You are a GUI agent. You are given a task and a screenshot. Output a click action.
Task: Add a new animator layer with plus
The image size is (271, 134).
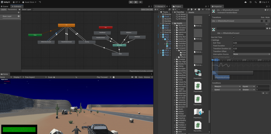point(19,12)
